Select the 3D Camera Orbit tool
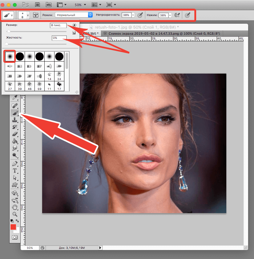254x259 pixels. 15,200
